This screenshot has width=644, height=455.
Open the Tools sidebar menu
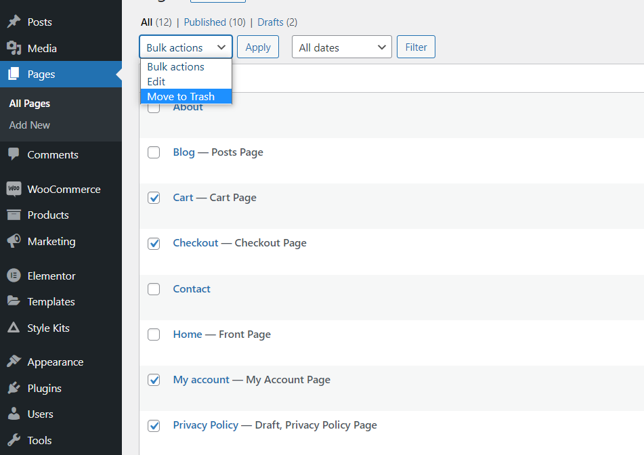(39, 441)
